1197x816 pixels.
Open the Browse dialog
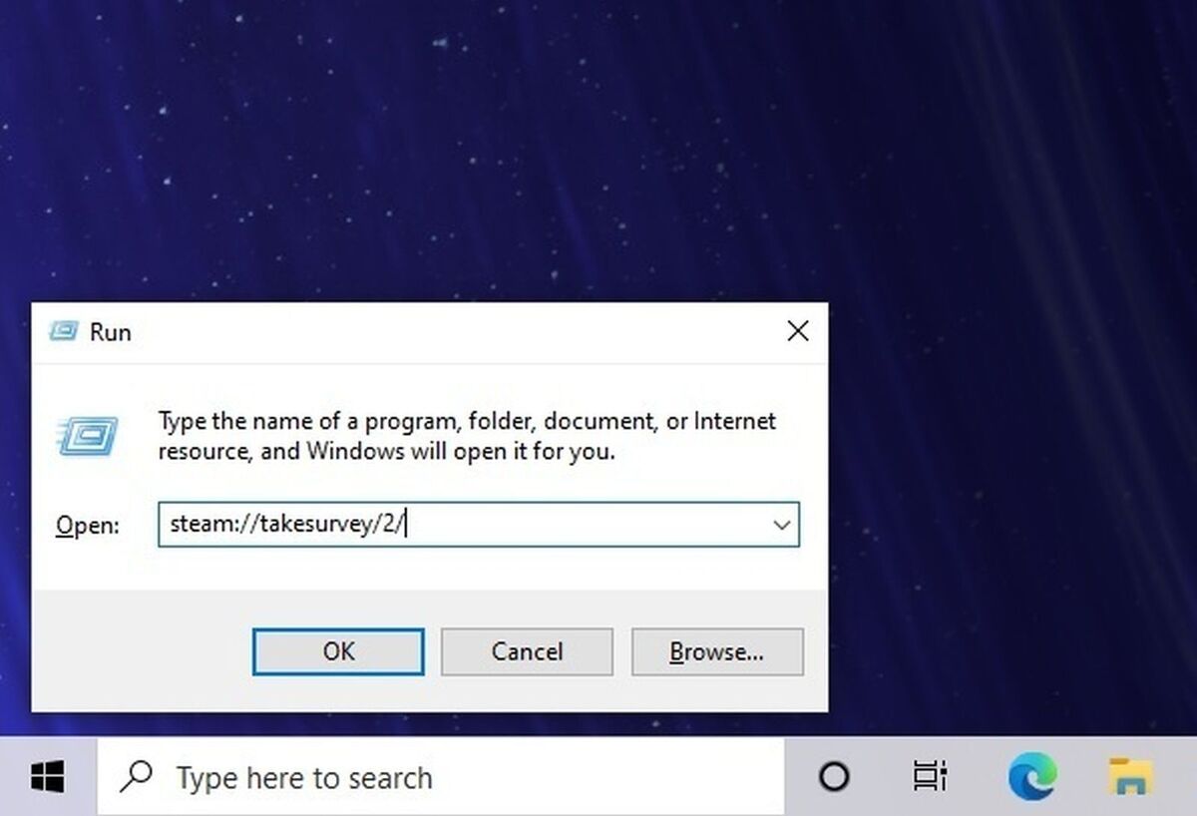717,651
